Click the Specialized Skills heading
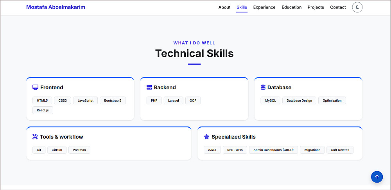The width and height of the screenshot is (391, 190). click(234, 137)
